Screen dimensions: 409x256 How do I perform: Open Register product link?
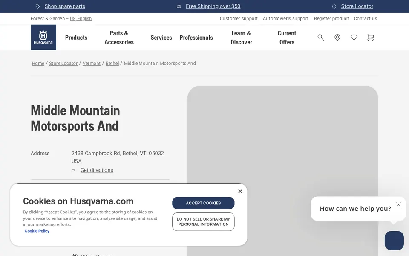331,18
